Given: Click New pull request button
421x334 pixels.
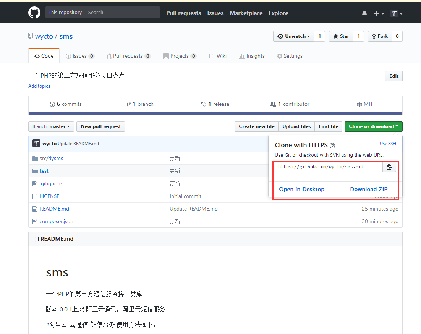Looking at the screenshot, I should coord(101,126).
